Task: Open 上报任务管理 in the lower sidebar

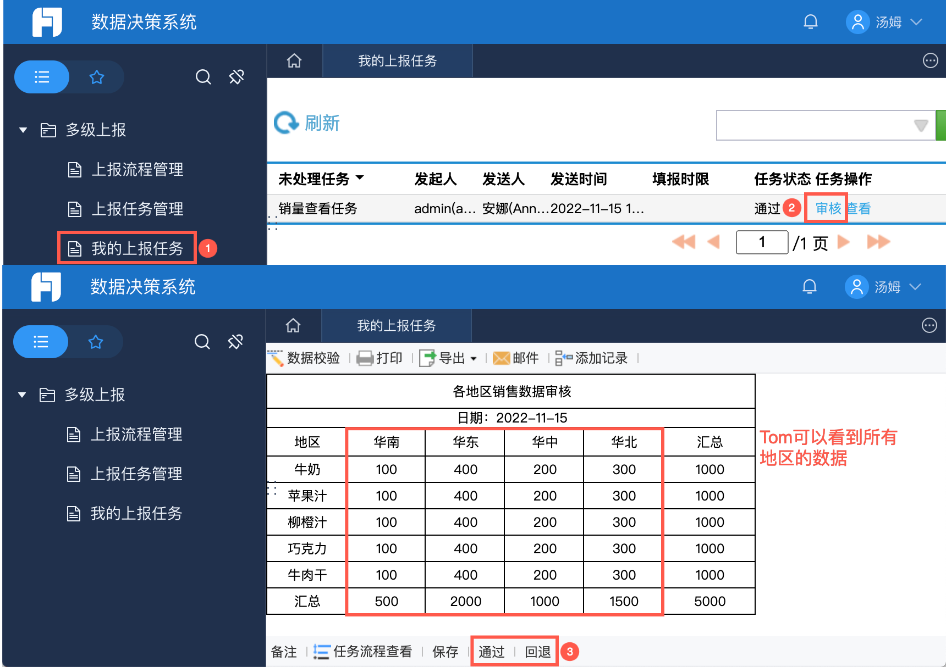Action: click(124, 474)
